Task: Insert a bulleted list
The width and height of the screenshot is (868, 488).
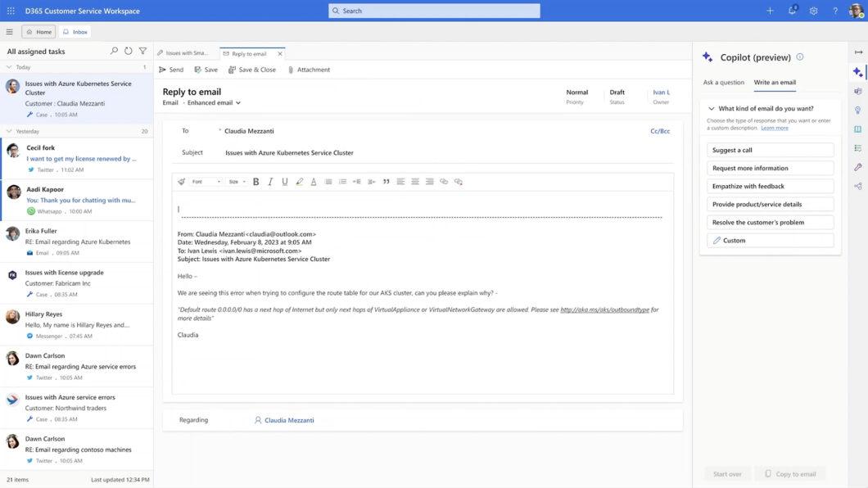Action: [x=328, y=182]
